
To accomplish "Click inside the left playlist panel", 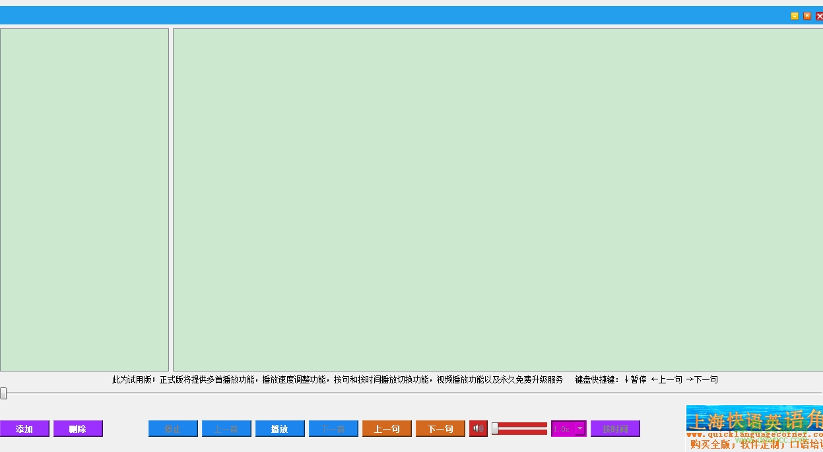I will (84, 199).
